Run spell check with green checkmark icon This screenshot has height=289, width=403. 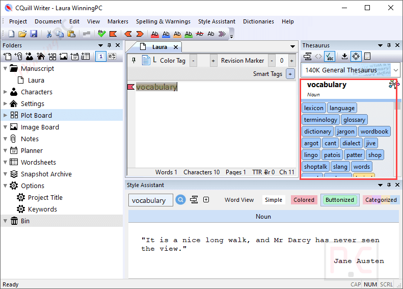pos(102,34)
